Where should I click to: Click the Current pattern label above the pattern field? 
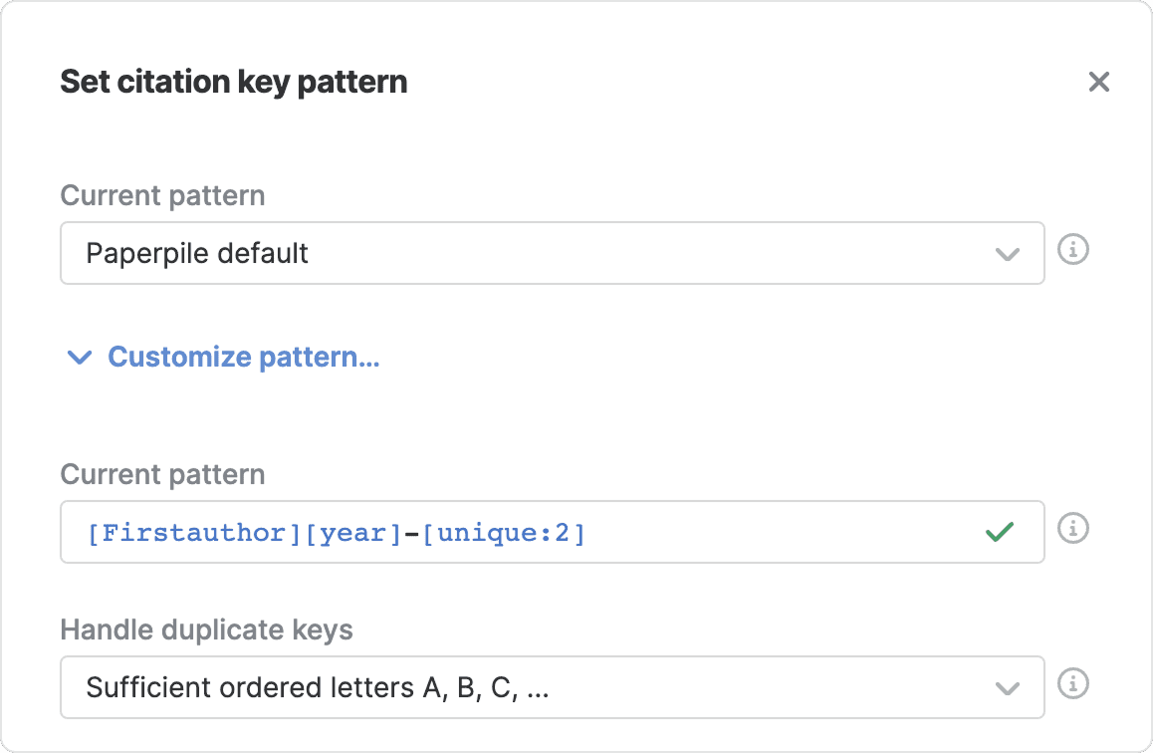tap(162, 475)
